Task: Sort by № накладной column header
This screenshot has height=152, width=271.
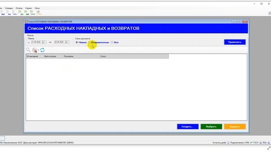Action: 34,56
